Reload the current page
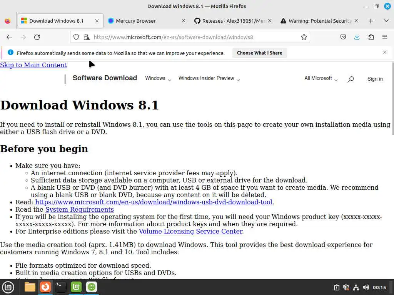394x295 pixels. tap(37, 37)
